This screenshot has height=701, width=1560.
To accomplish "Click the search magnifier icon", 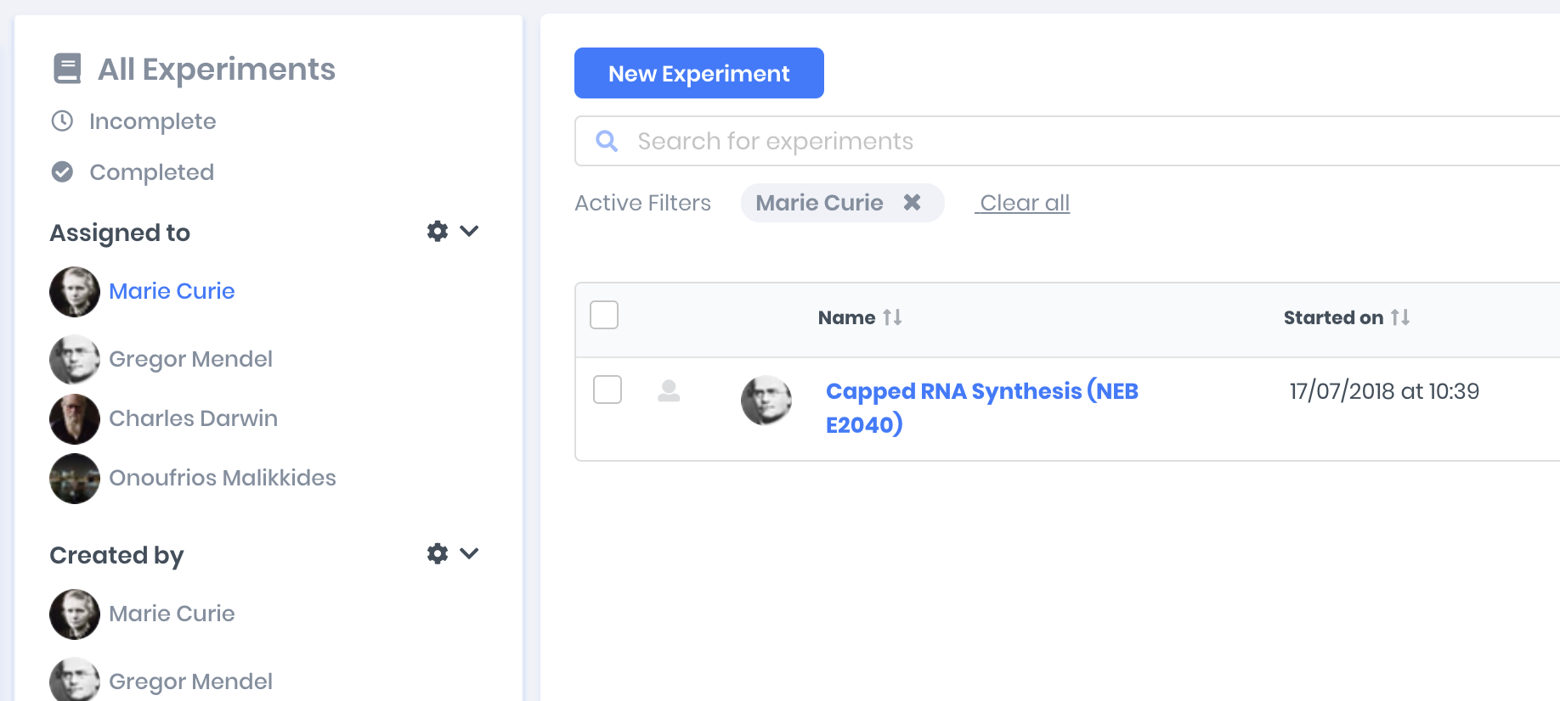I will pyautogui.click(x=607, y=141).
